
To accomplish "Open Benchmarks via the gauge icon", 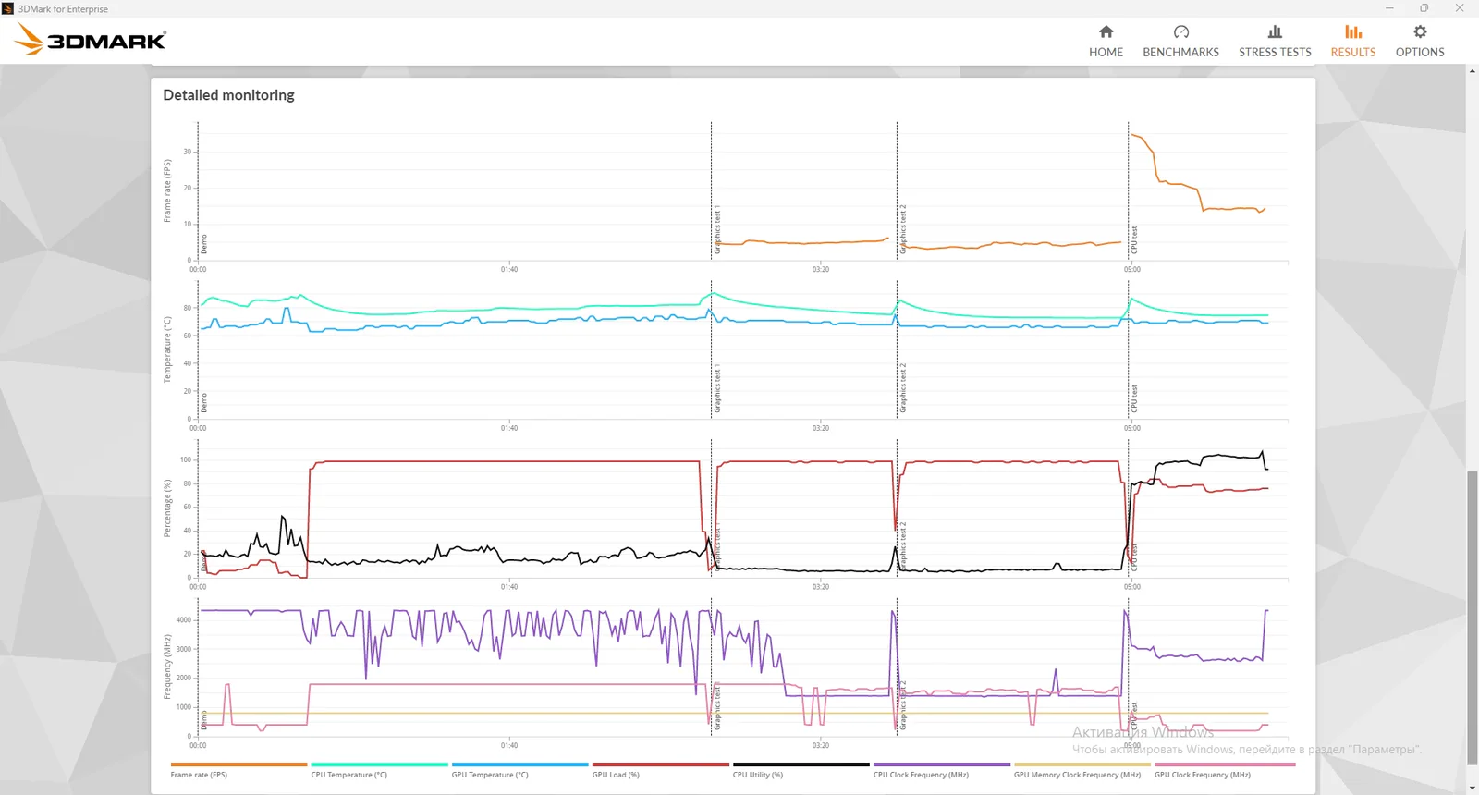I will (1180, 32).
